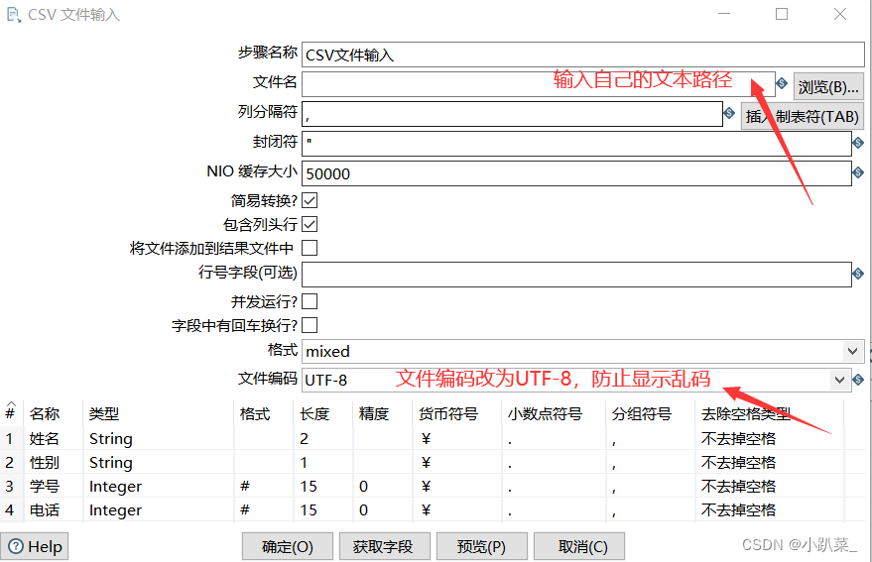
Task: Click variable icon beside 封闭符 field
Action: tap(858, 143)
